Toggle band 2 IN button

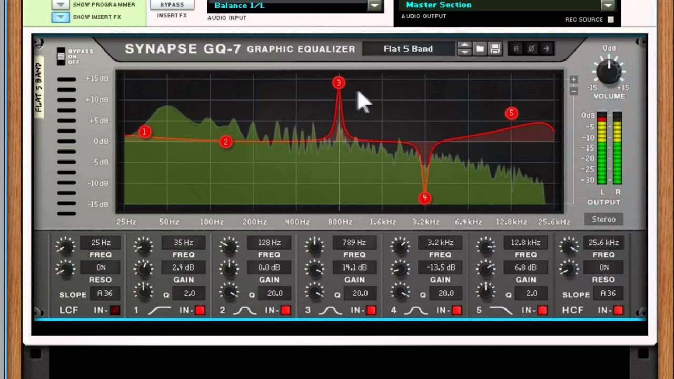(286, 311)
